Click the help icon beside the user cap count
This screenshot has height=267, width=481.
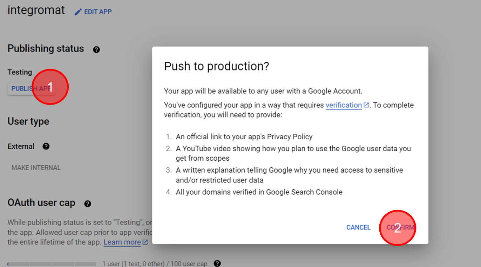point(217,263)
